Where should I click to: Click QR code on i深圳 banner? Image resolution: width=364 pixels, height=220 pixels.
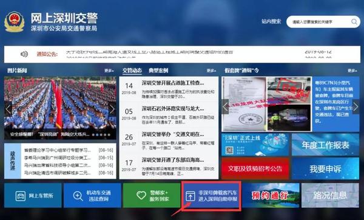(x=229, y=150)
